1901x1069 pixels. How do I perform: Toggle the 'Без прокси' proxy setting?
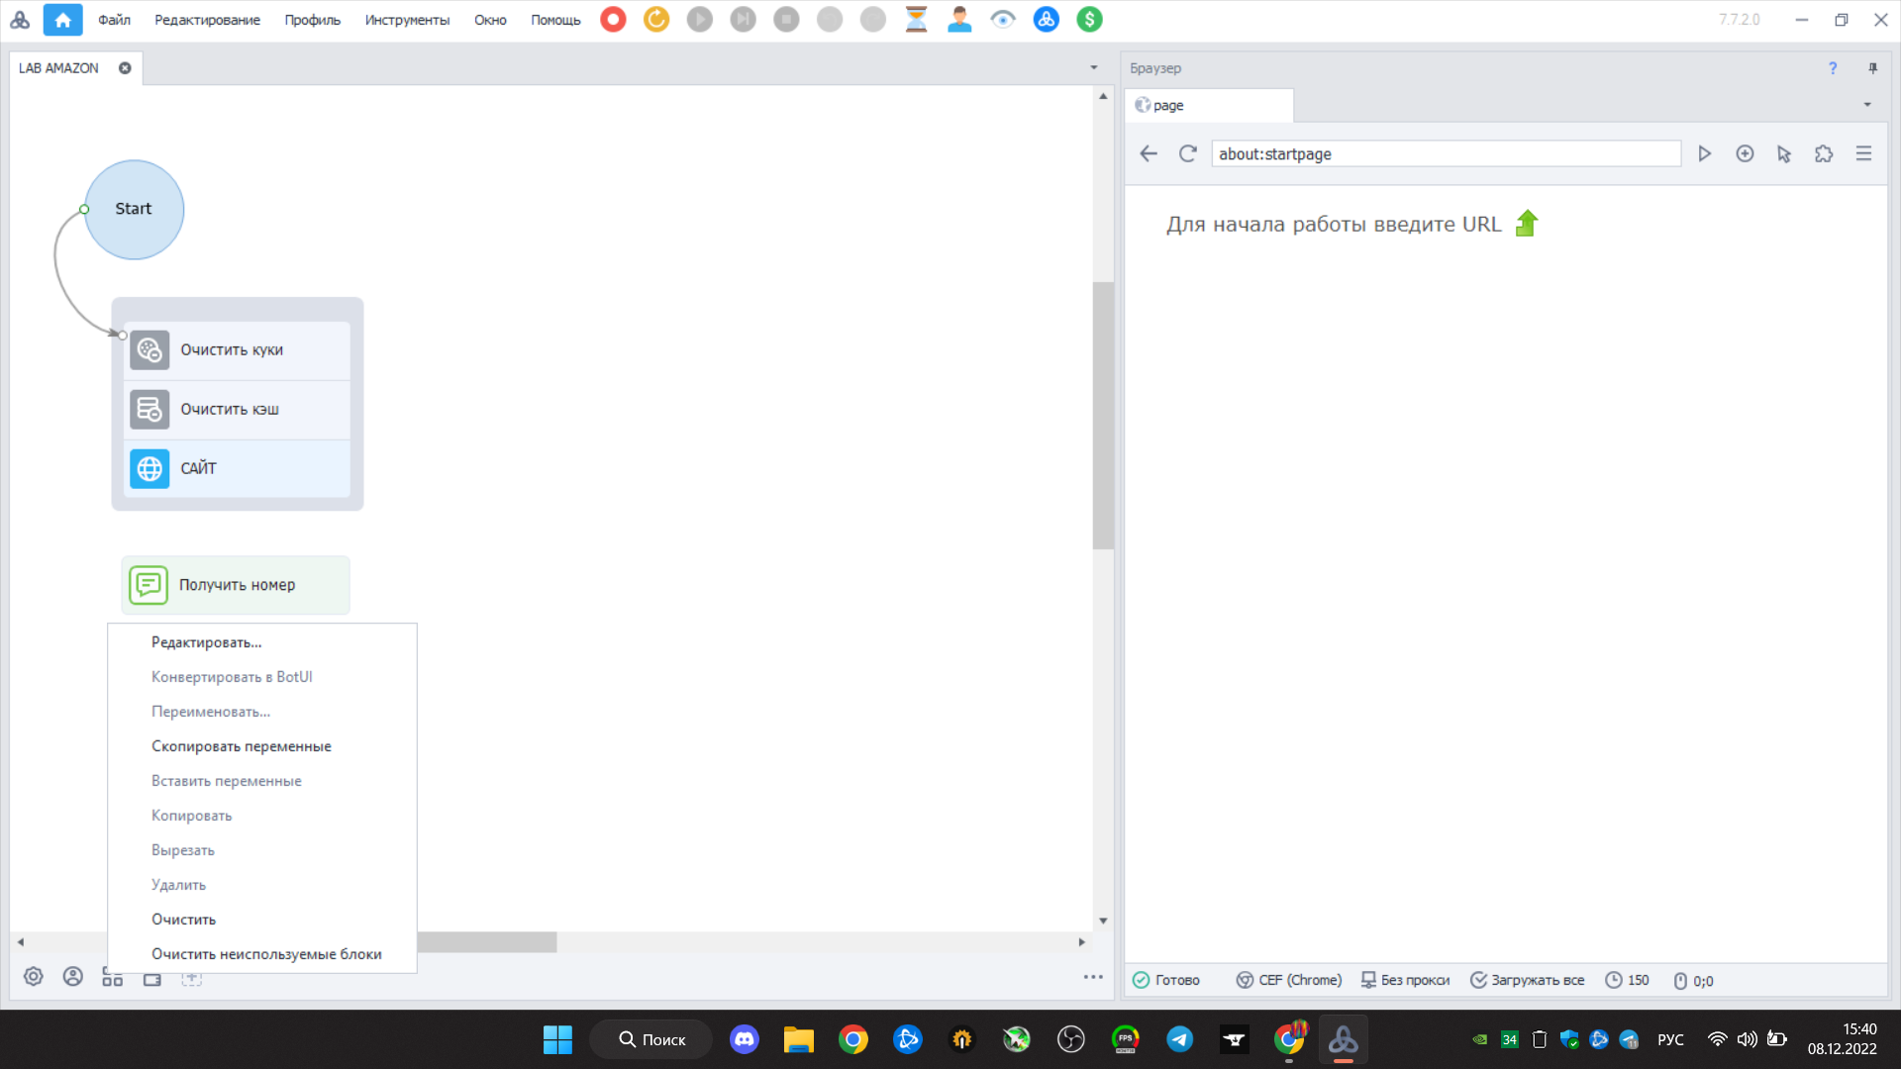pyautogui.click(x=1405, y=980)
